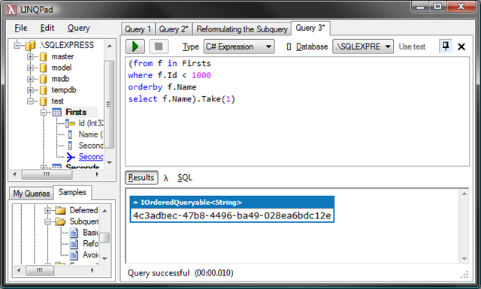Click the tempdb database cylinder icon
Image resolution: width=481 pixels, height=289 pixels.
(44, 90)
